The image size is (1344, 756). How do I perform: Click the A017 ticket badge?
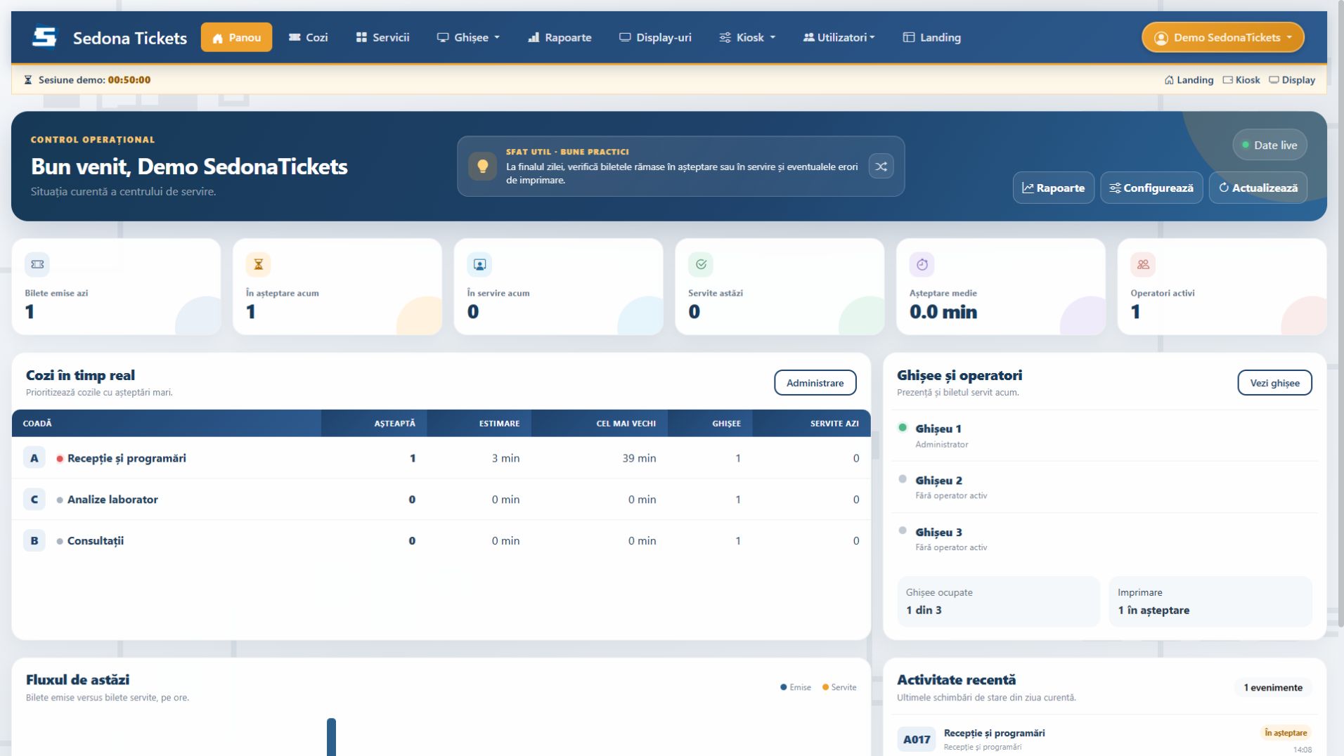917,739
